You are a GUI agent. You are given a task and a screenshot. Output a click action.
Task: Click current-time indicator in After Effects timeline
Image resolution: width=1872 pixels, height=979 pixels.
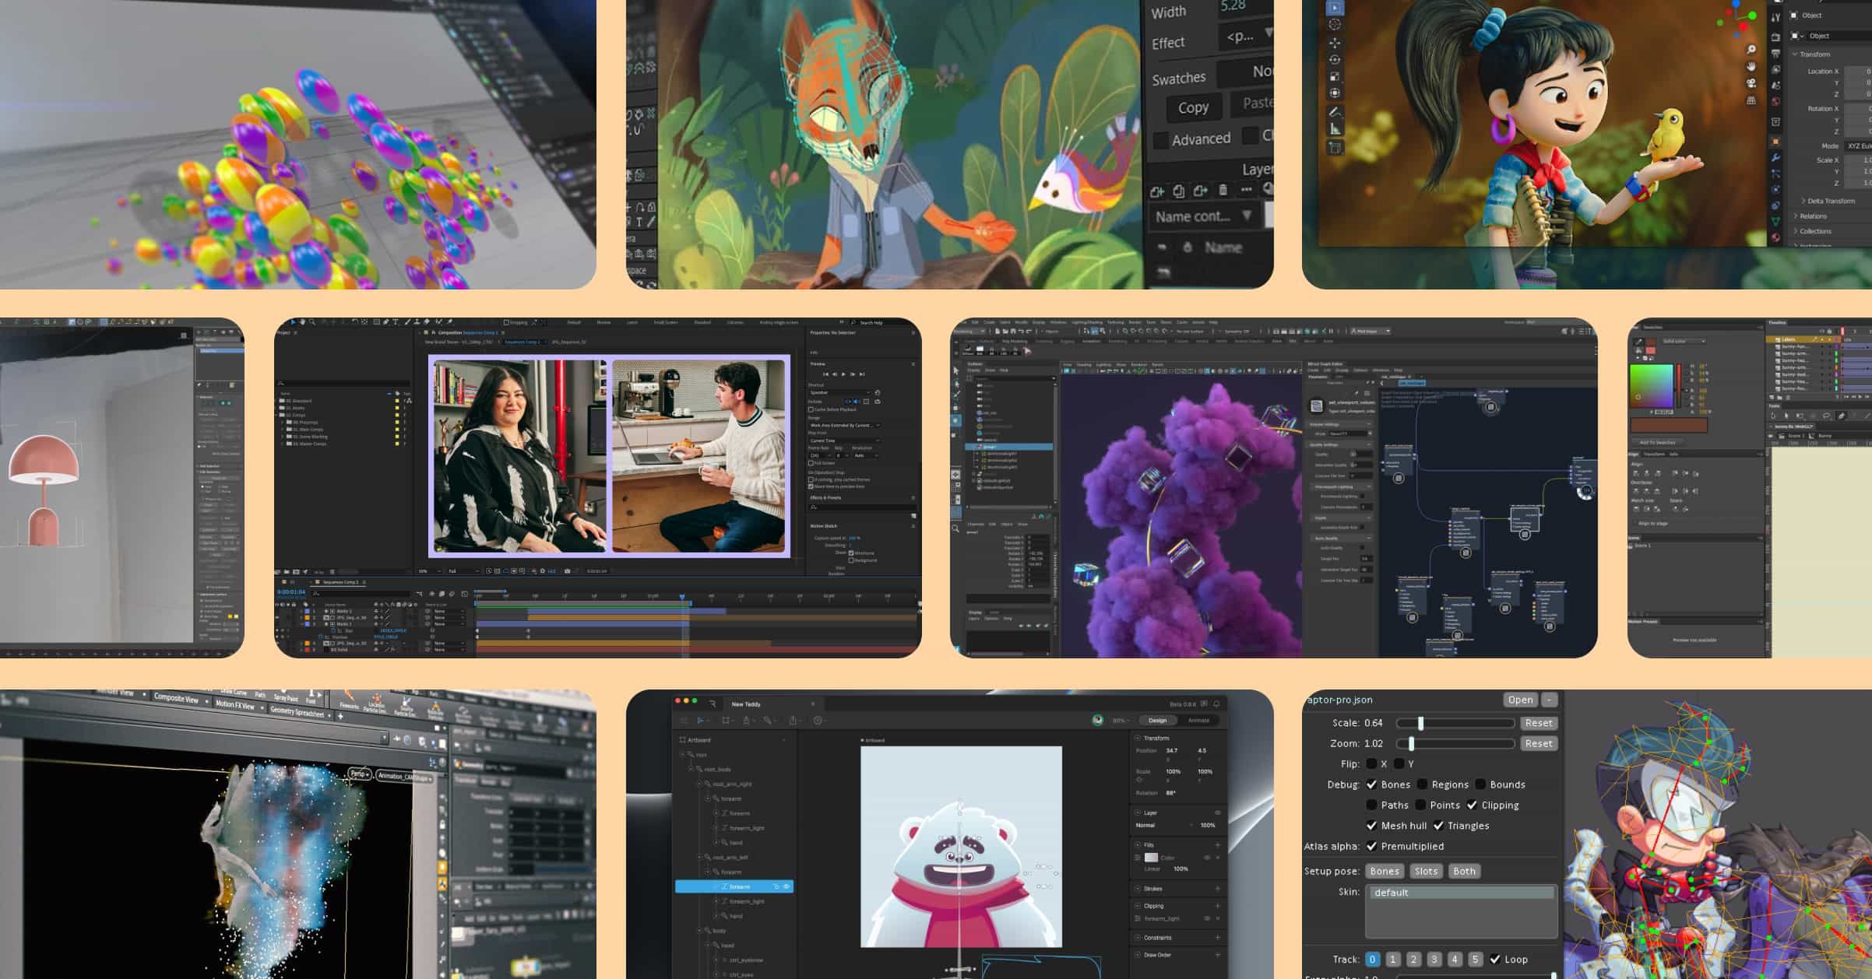[682, 597]
